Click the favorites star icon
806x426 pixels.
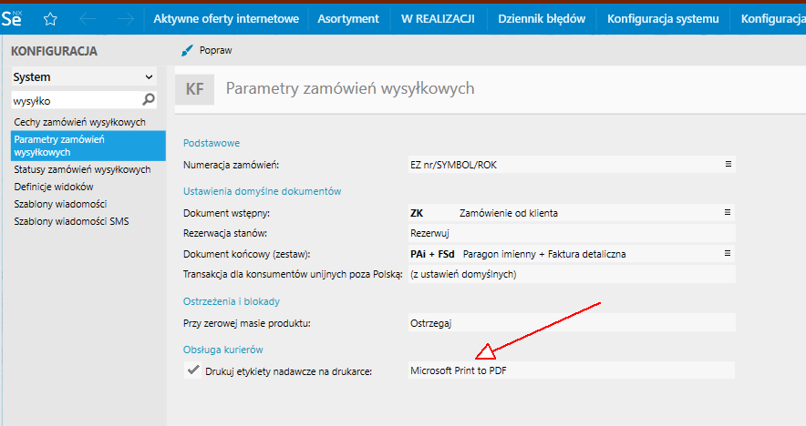(51, 19)
